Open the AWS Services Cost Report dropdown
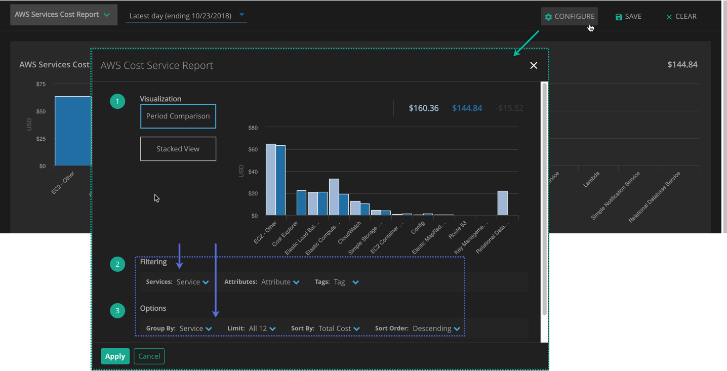Screen dimensions: 727x371 [63, 15]
